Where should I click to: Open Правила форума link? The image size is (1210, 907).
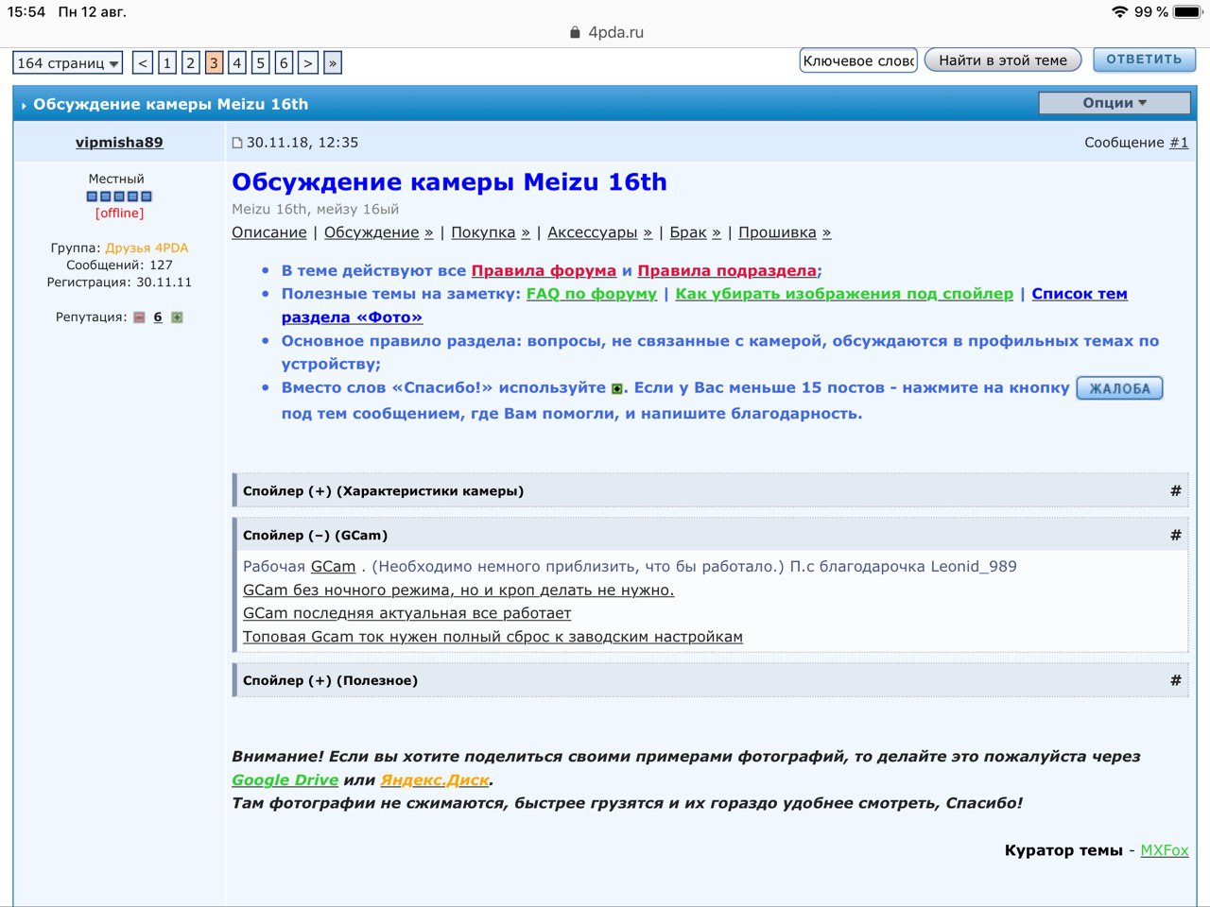[544, 271]
